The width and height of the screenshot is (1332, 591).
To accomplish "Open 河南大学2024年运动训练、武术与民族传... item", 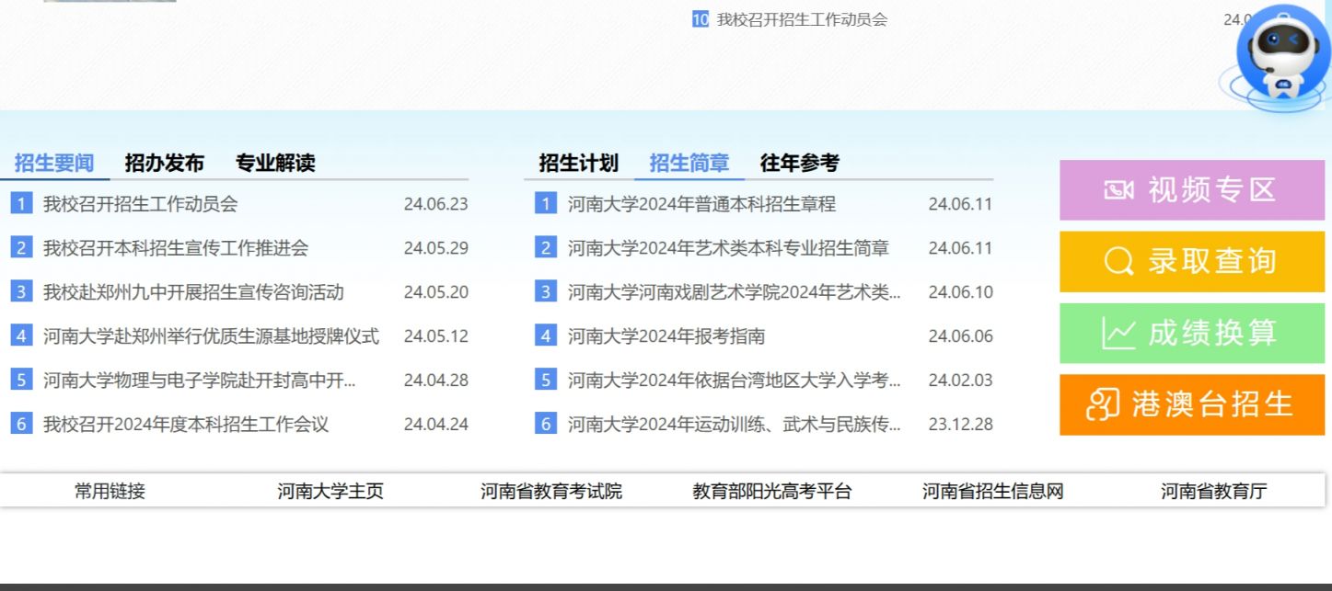I will 735,425.
